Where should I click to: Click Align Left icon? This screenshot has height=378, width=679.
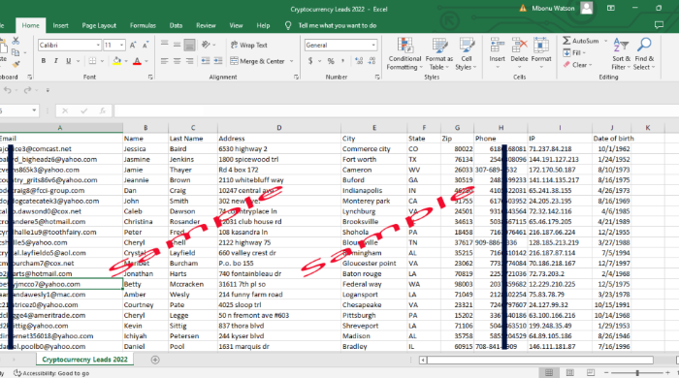165,61
